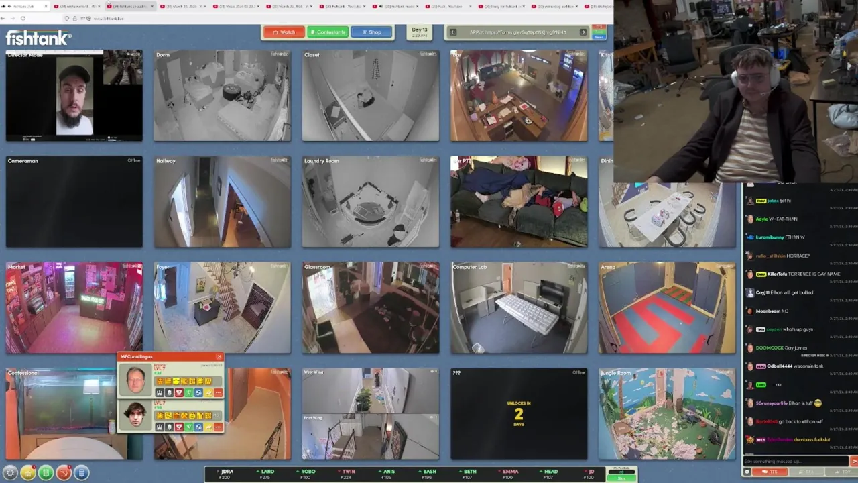Open the Market camera feed

click(x=74, y=307)
